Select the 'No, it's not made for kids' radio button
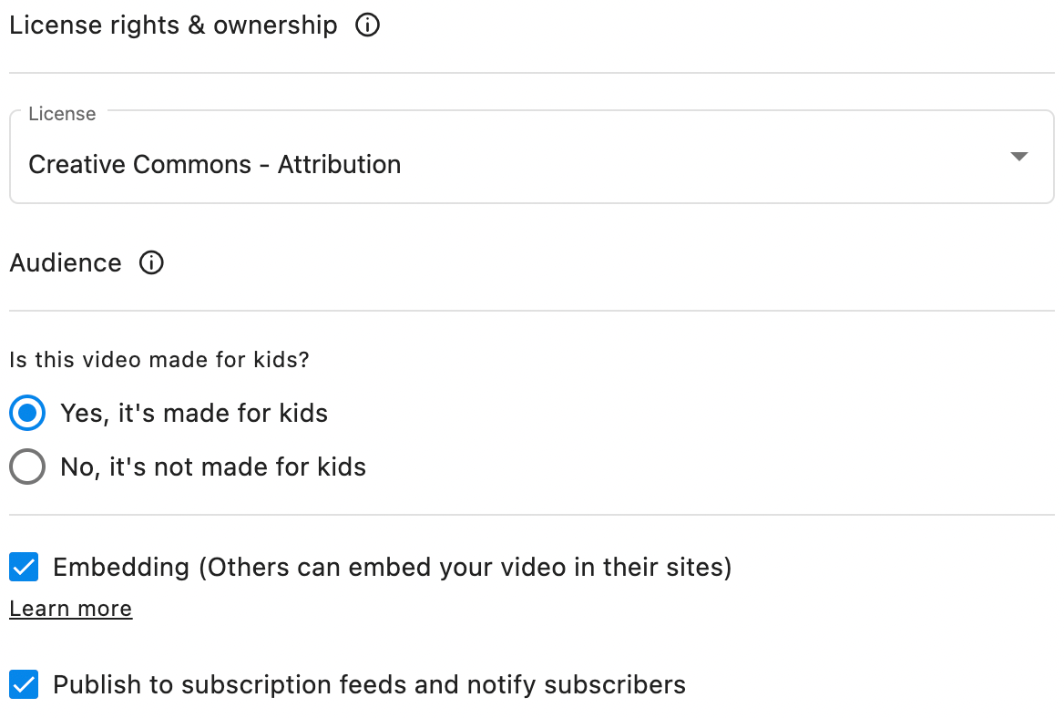Viewport: 1064px width, 718px height. (x=27, y=467)
